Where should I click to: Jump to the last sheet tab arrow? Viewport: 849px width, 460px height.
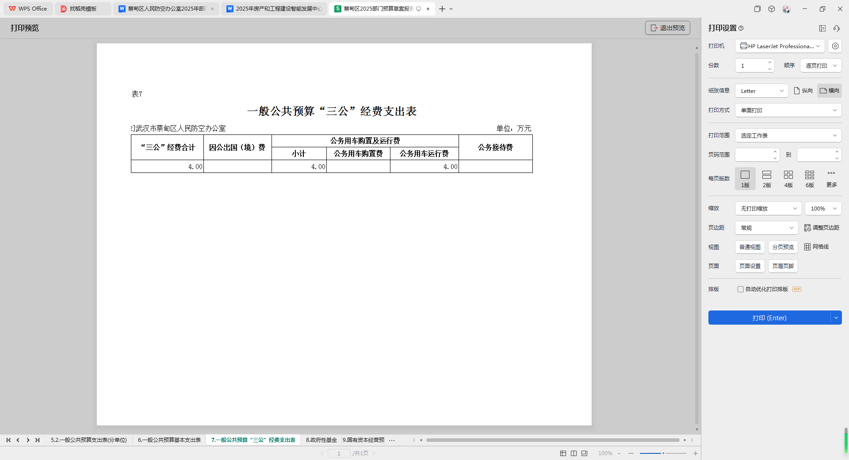tap(38, 440)
